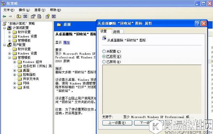The width and height of the screenshot is (213, 134).
Task: Expand 管理模板 under 计算机配置
Action: tap(10, 41)
